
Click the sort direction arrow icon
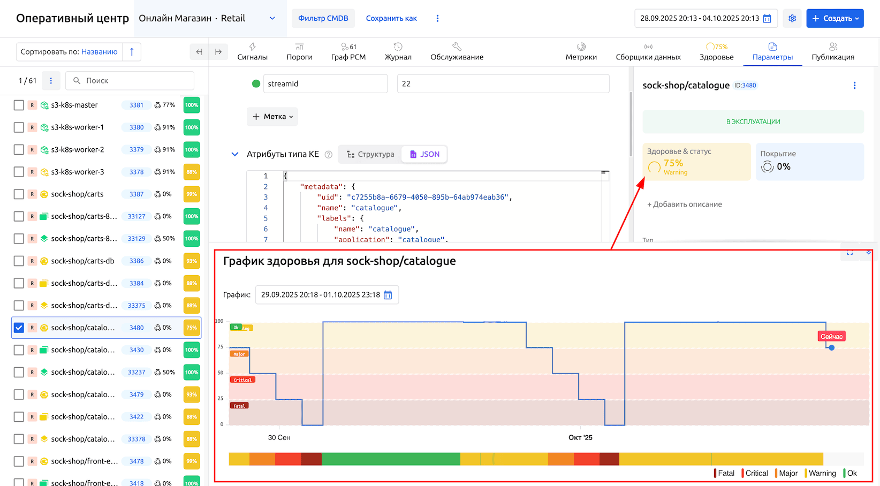click(132, 52)
